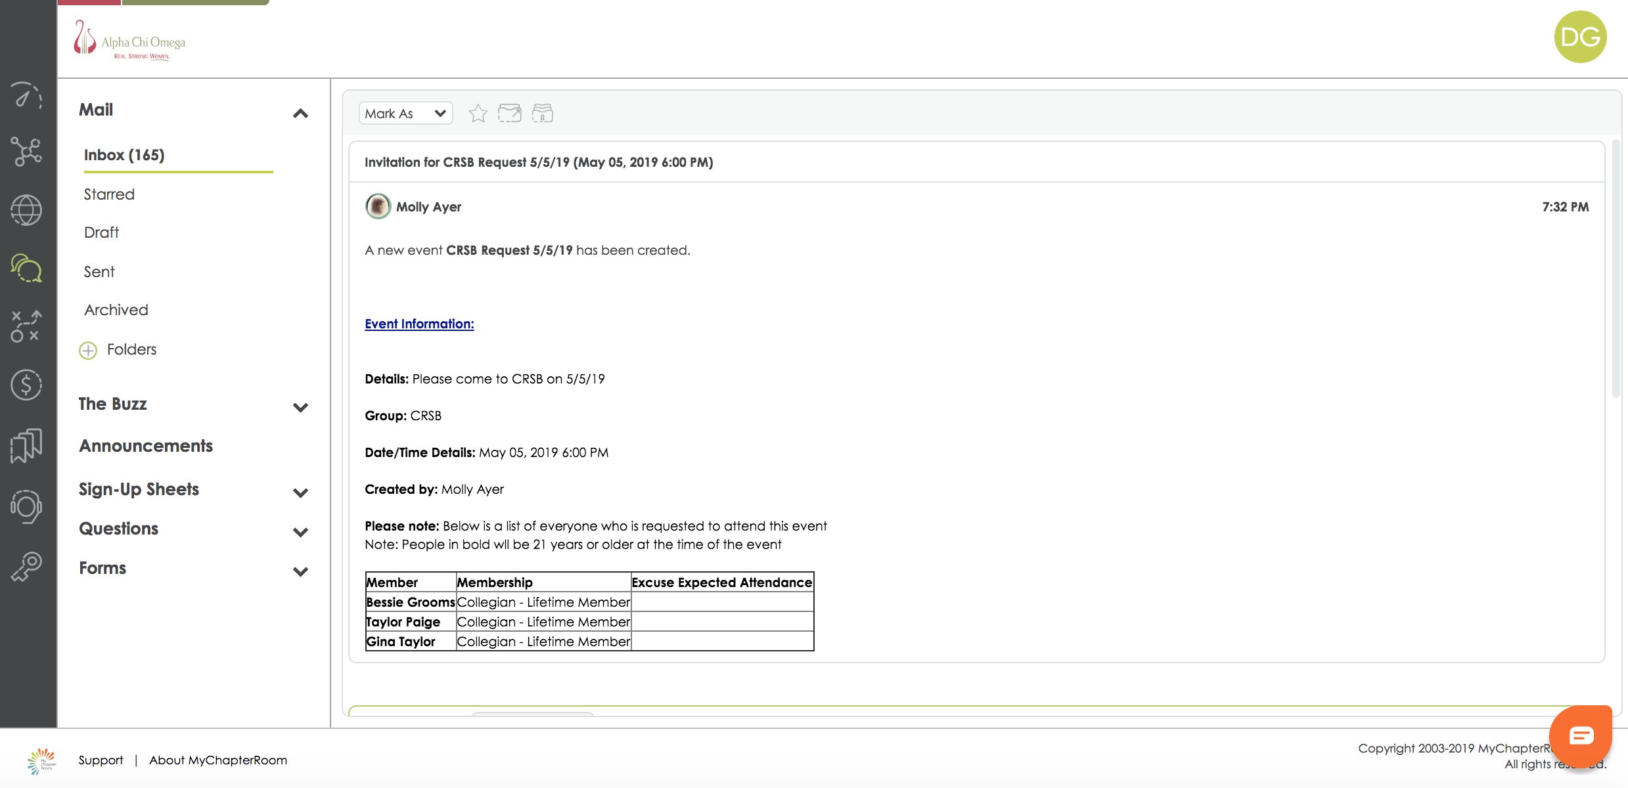Image resolution: width=1628 pixels, height=788 pixels.
Task: Open the globe sidebar icon
Action: pyautogui.click(x=26, y=210)
